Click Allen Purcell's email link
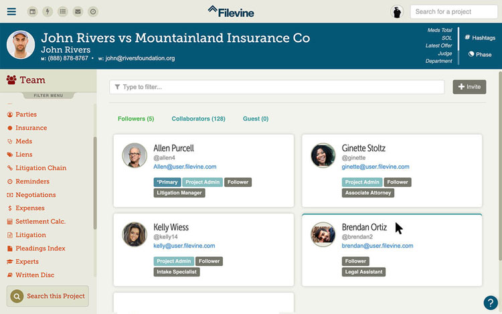Image resolution: width=502 pixels, height=314 pixels. [185, 167]
